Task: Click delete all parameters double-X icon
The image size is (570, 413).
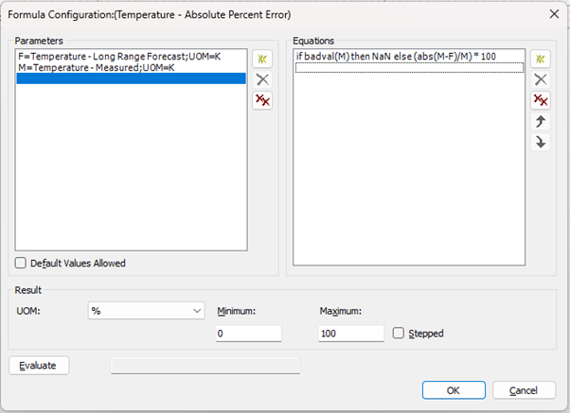Action: click(262, 100)
